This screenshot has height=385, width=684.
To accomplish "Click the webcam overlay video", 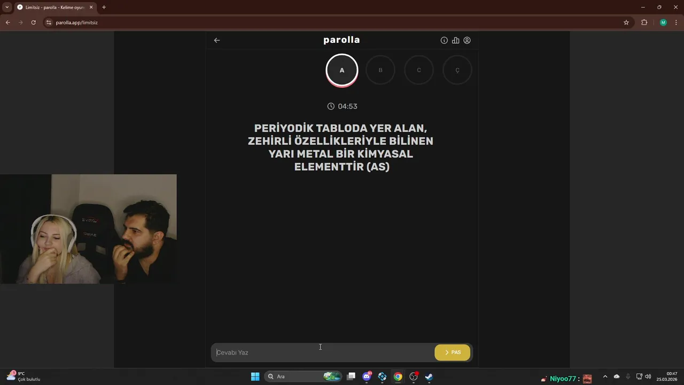I will click(88, 229).
